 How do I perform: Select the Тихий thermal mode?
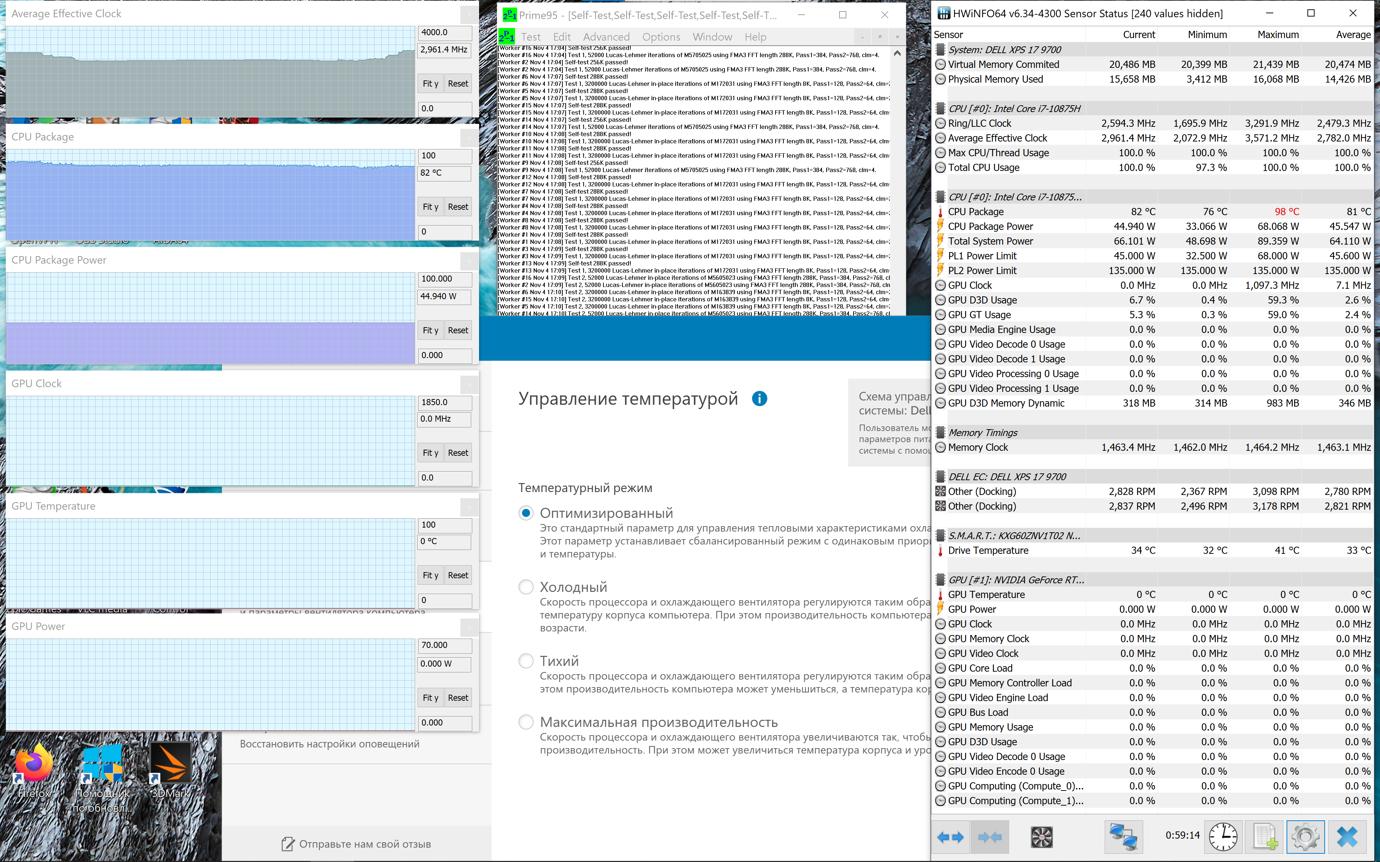pos(526,661)
